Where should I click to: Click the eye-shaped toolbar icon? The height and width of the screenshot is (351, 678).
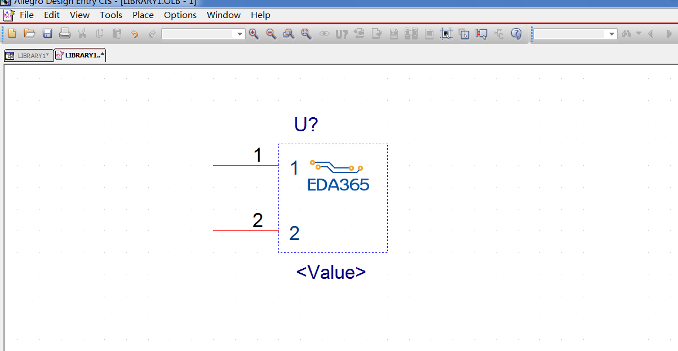coord(324,34)
